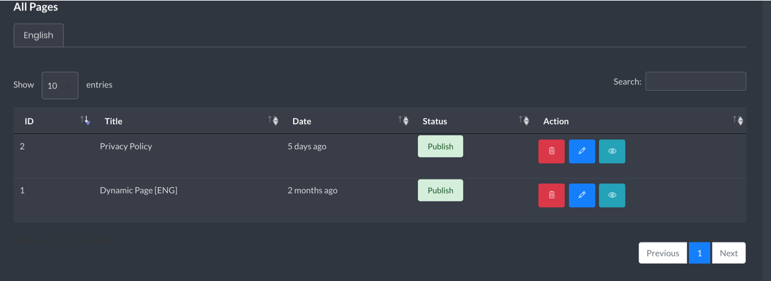The height and width of the screenshot is (281, 771).
Task: Toggle Publish status for Privacy Policy
Action: (441, 146)
